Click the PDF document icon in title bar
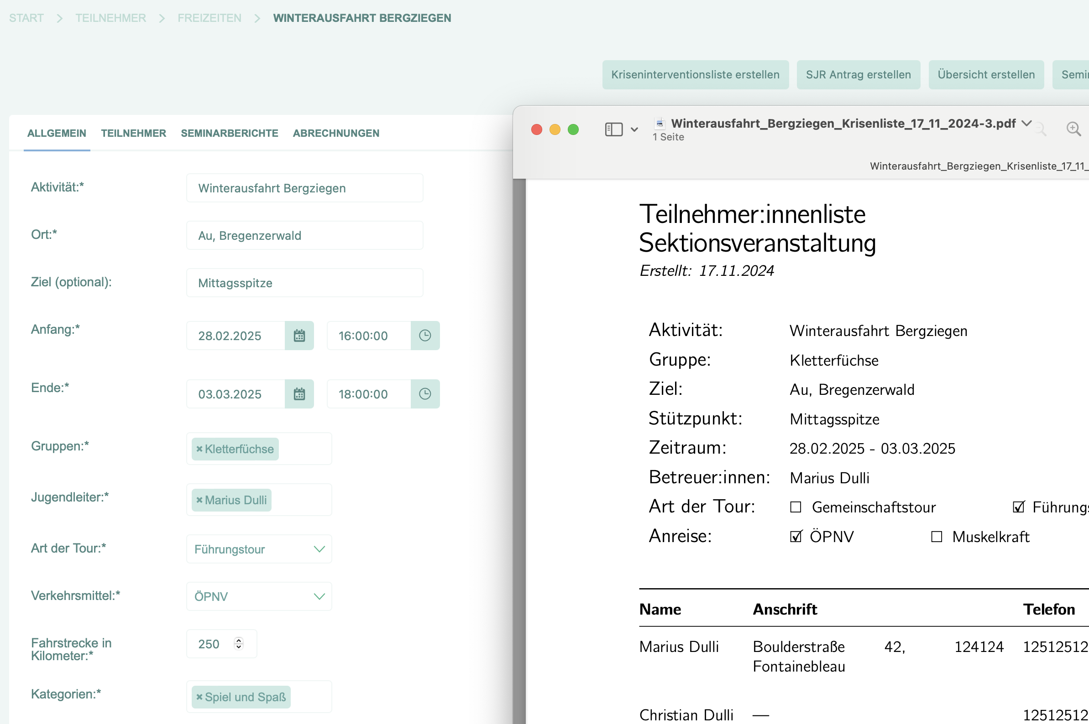1089x724 pixels. pos(660,123)
